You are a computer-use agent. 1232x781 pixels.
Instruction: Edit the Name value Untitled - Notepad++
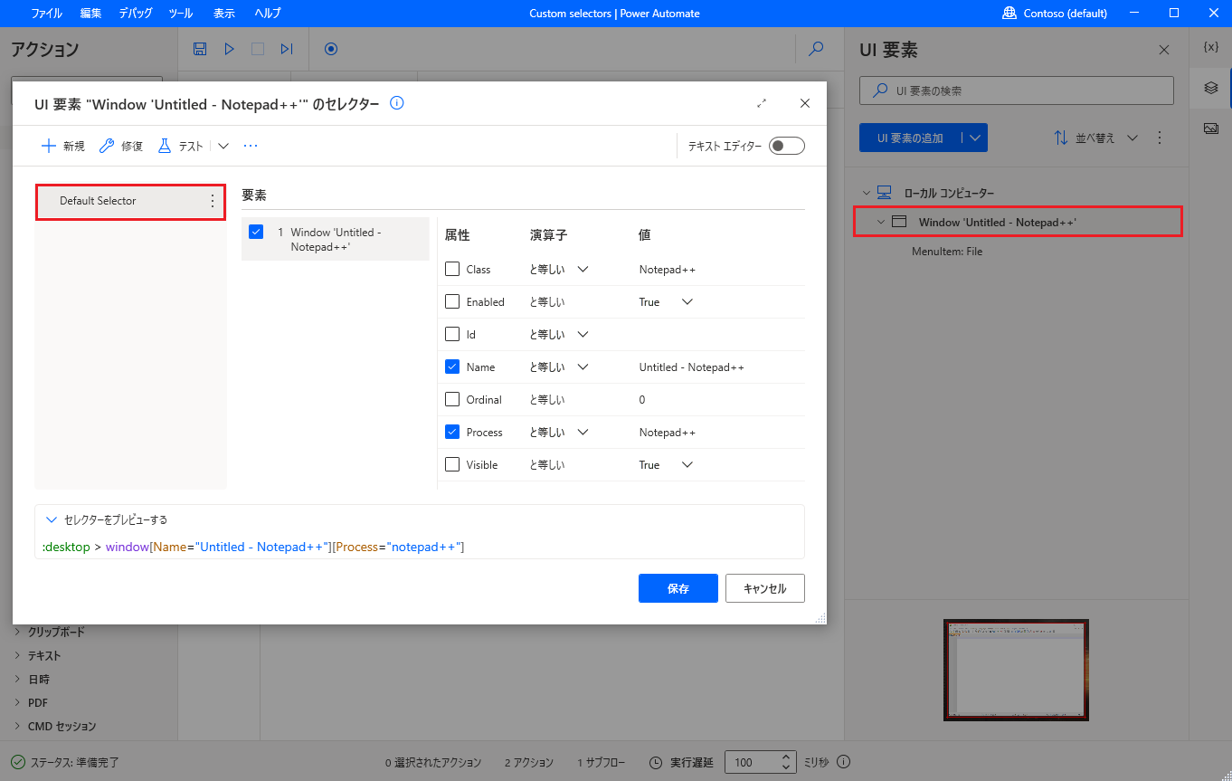coord(692,367)
